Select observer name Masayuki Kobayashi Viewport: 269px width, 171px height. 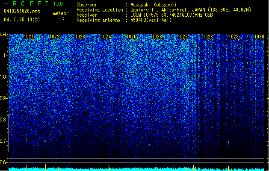click(x=154, y=5)
